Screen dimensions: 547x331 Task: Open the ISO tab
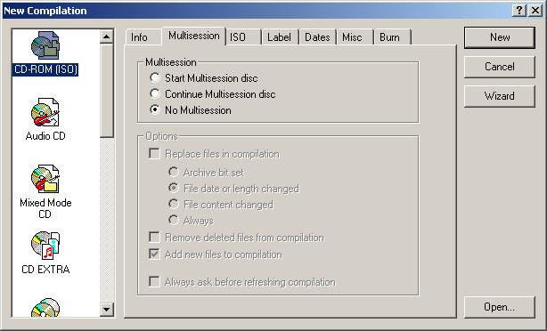(x=243, y=37)
